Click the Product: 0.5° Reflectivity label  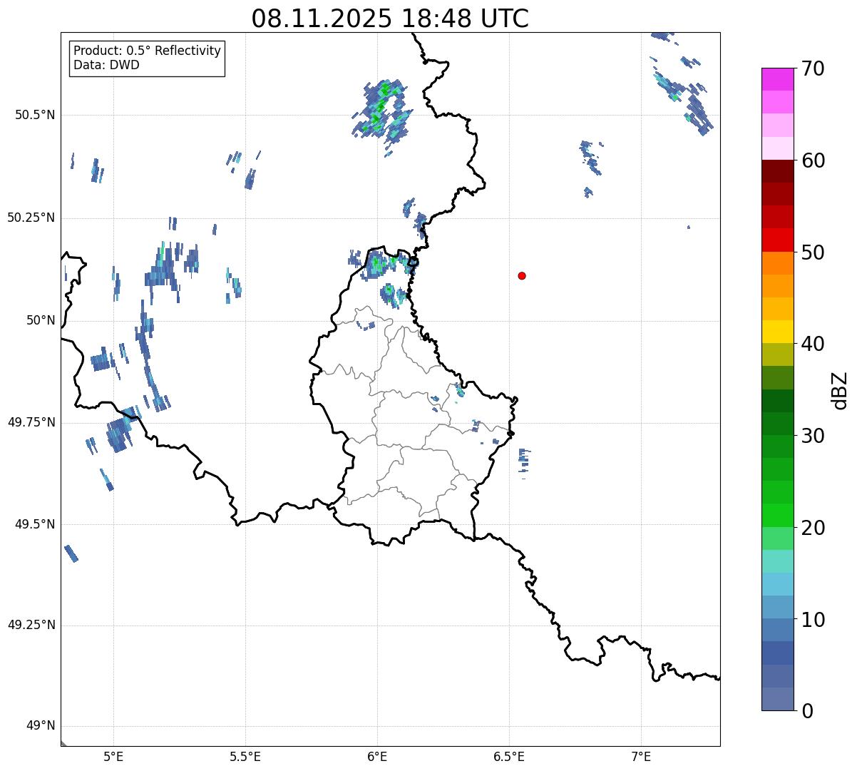148,51
